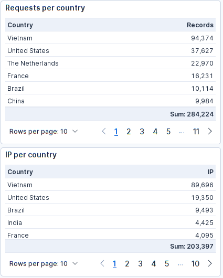Image resolution: width=223 pixels, height=278 pixels.
Task: Jump to page 11 of Requests per country
Action: pos(196,131)
